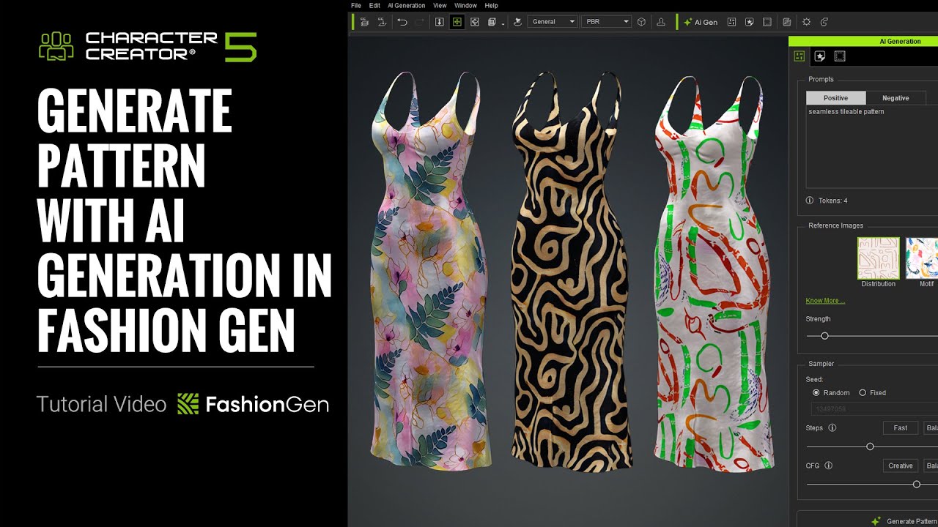938x527 pixels.
Task: Click the toolbar page-edit icon
Action: (787, 22)
